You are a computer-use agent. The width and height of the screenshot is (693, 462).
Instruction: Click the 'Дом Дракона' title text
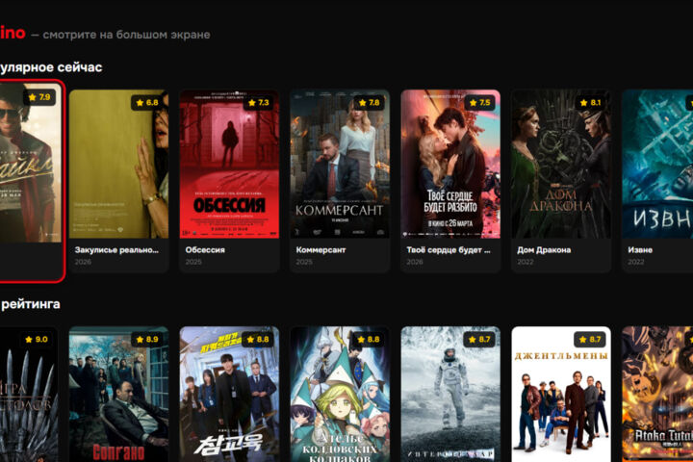coord(544,250)
